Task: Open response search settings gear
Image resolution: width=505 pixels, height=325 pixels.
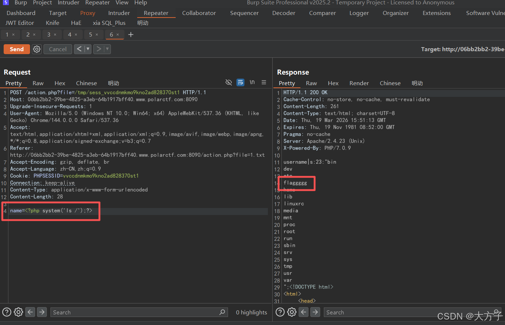Action: click(292, 312)
